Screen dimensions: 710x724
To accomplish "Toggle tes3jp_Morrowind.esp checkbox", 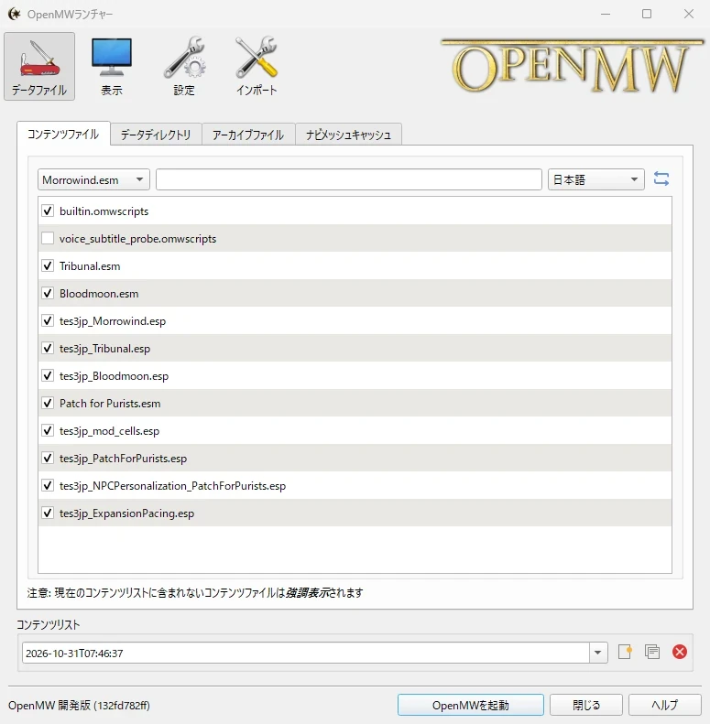I will click(x=48, y=321).
